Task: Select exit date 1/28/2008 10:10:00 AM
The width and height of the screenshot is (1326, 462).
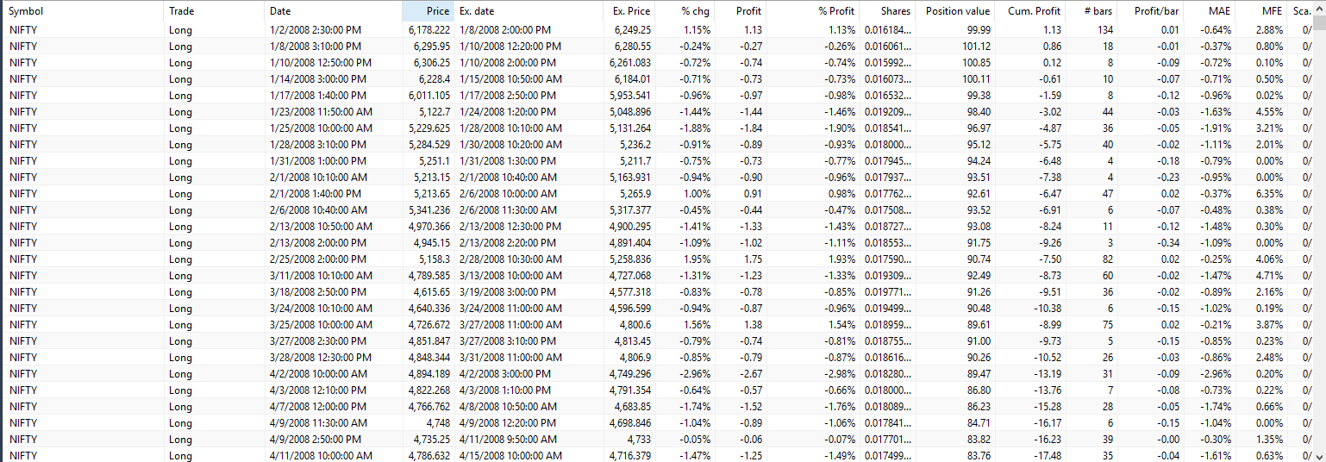Action: pyautogui.click(x=510, y=128)
